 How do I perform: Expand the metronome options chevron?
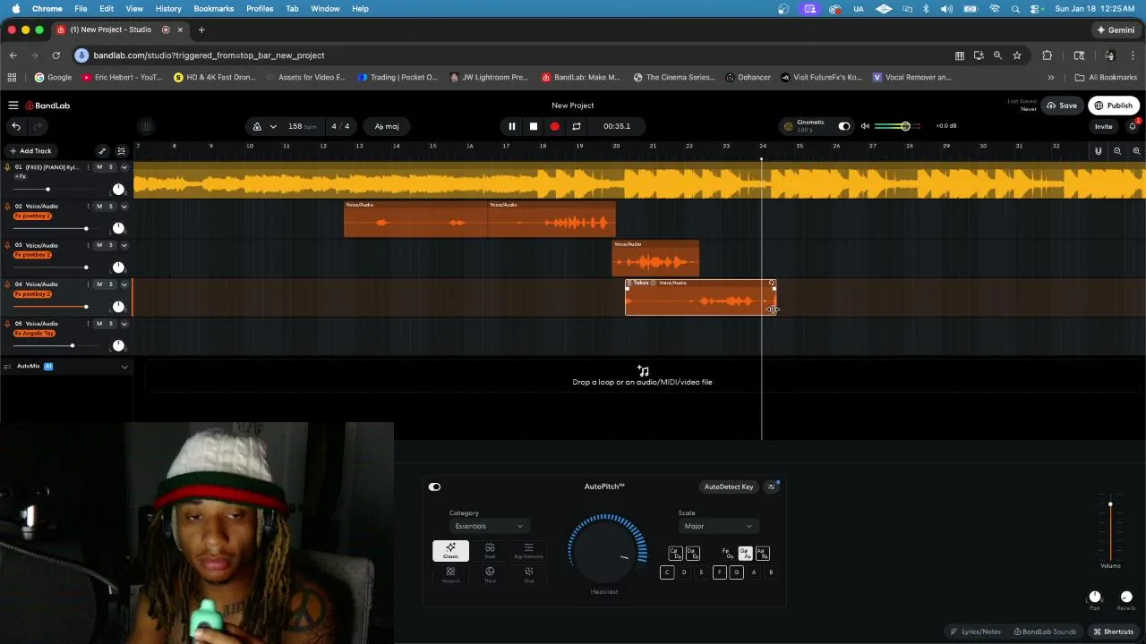pyautogui.click(x=273, y=126)
